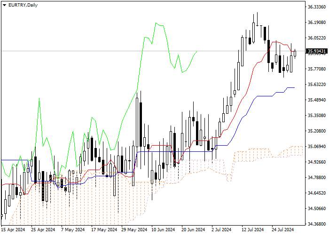Screen dimensions: 329x235
Task: Click price level 36.19080 on the scale
Action: pyautogui.click(x=317, y=22)
